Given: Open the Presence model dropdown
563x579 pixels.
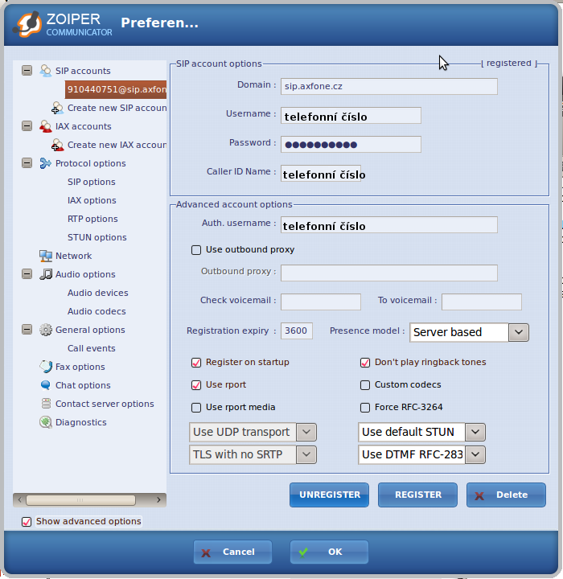Looking at the screenshot, I should (x=518, y=332).
